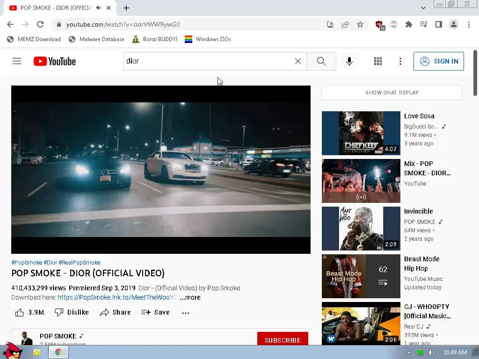479x359 pixels.
Task: Like the video (3.9M thumbs up)
Action: pyautogui.click(x=29, y=312)
